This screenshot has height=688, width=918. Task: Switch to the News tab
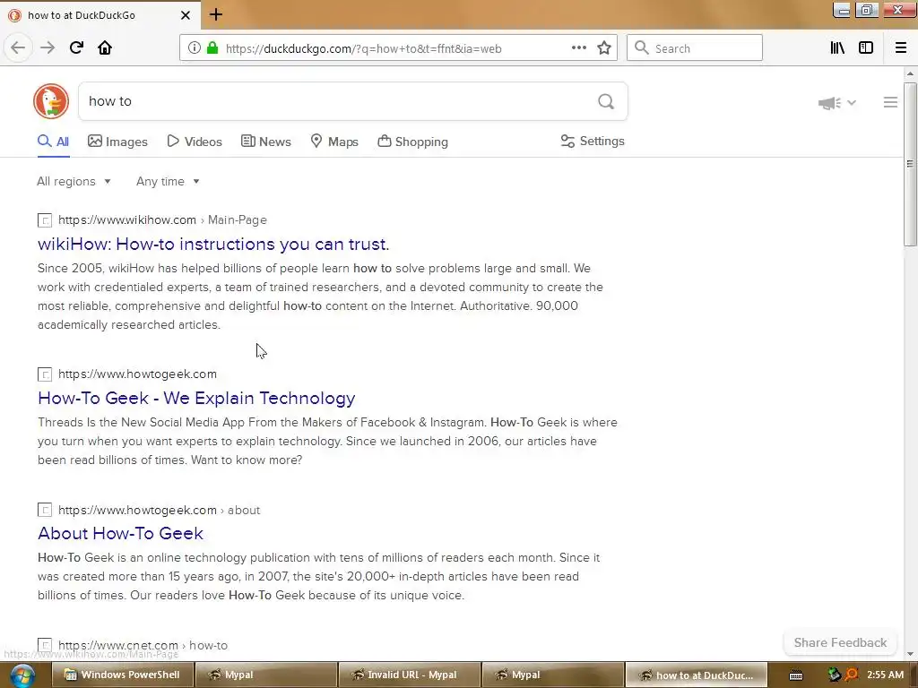coord(265,142)
